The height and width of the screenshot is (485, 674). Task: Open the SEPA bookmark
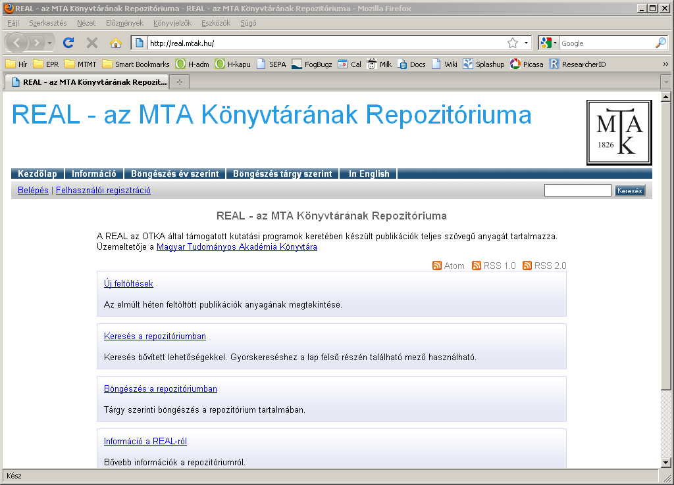tap(271, 64)
